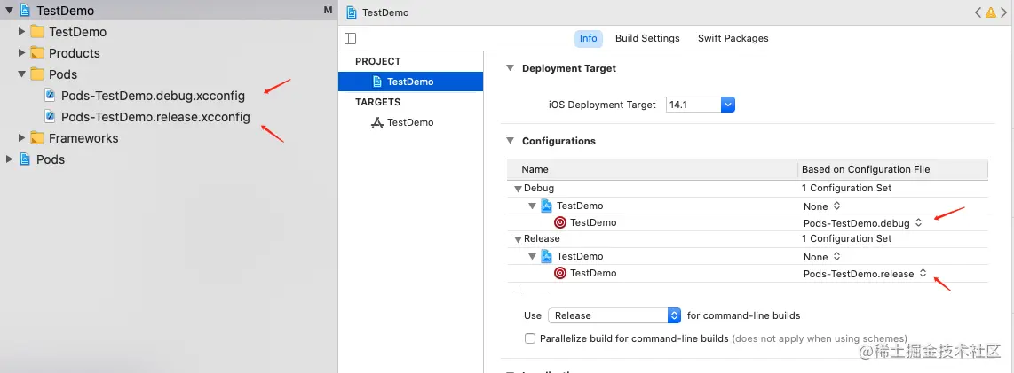The width and height of the screenshot is (1014, 373).
Task: Click the Pods-TestDemo.release.xcconfig file icon
Action: click(50, 117)
